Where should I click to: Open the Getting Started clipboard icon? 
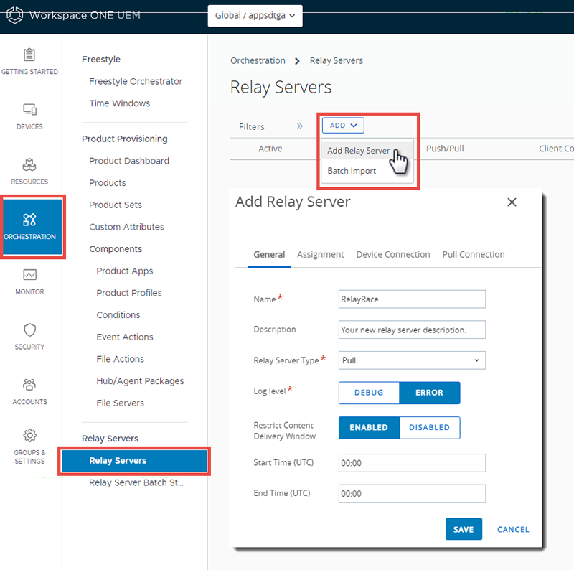coord(29,55)
